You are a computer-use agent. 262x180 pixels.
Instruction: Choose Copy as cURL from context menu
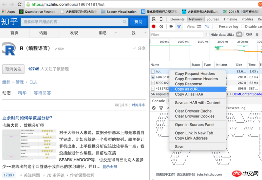[187, 89]
